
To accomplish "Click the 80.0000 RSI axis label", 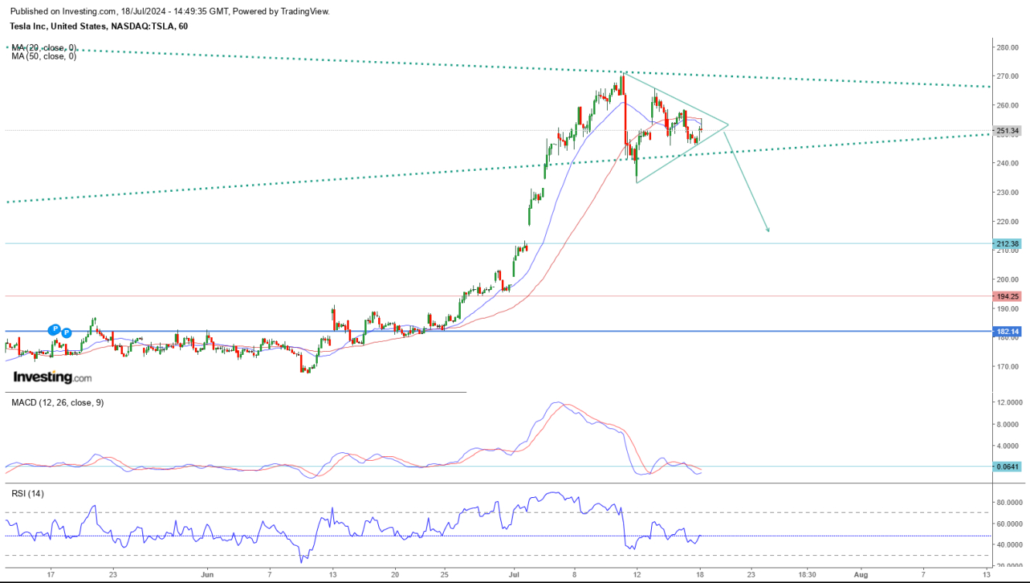I will (1010, 502).
